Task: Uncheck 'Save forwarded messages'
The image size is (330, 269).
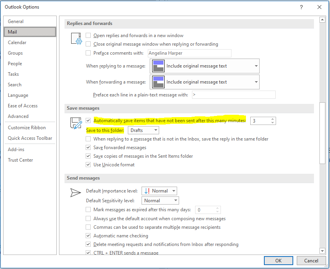Action: 88,148
